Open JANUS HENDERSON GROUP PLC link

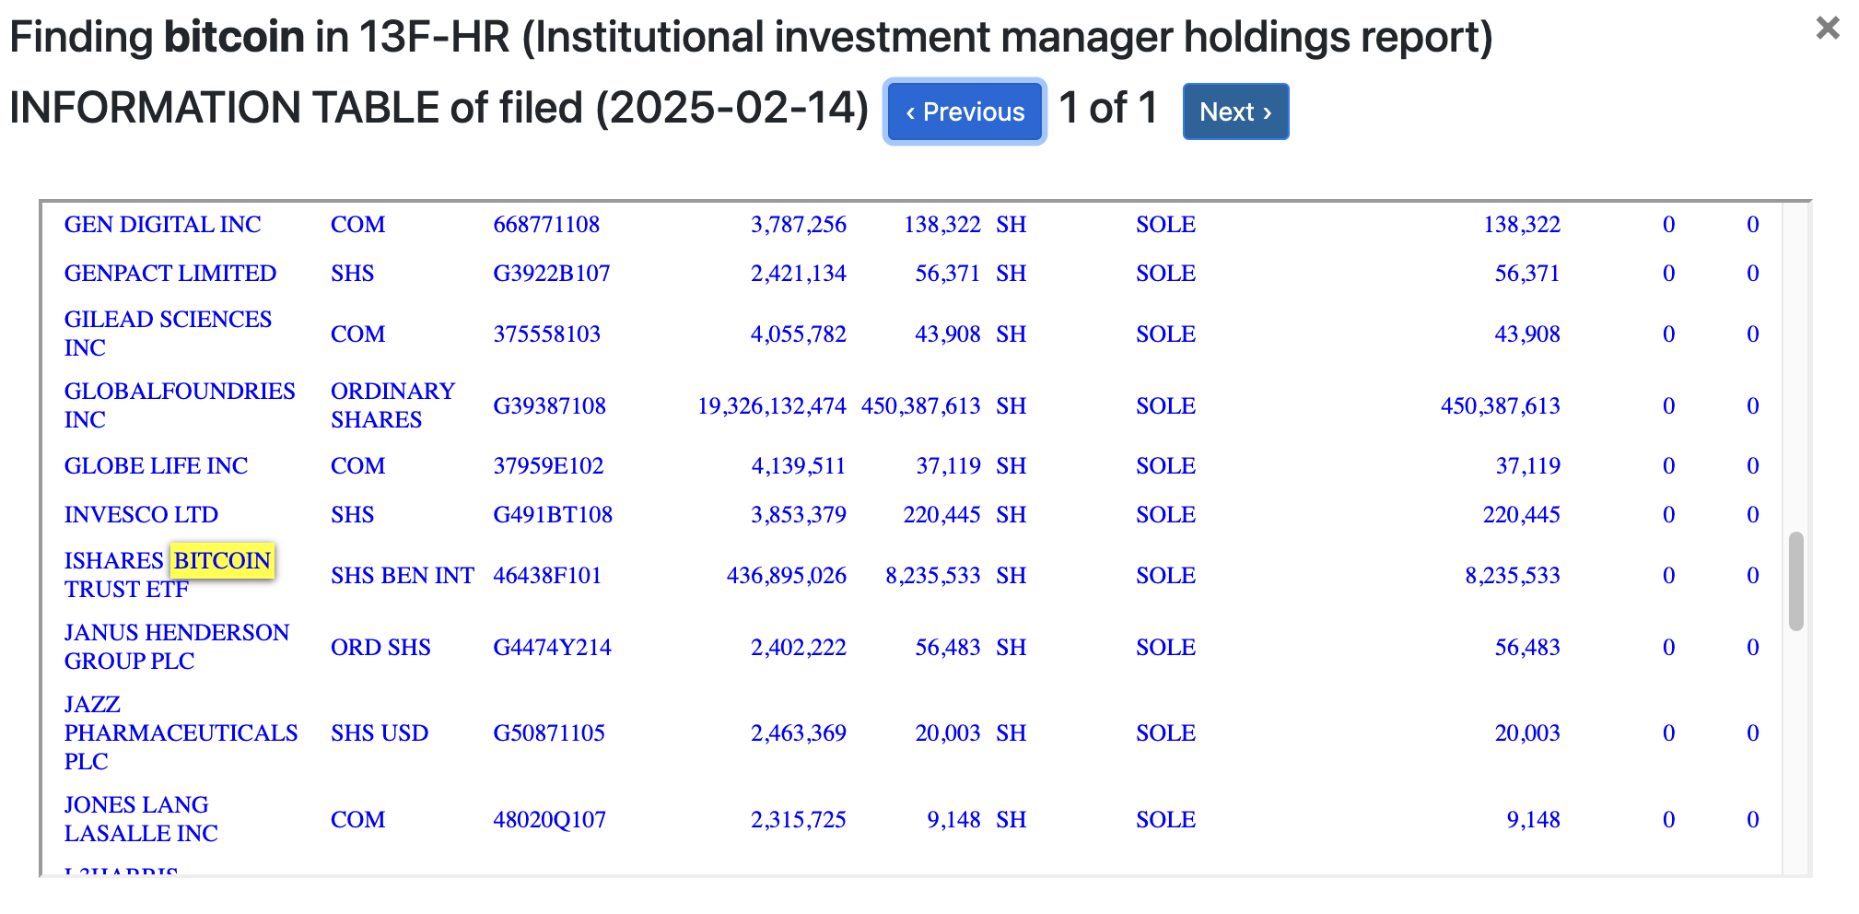176,646
